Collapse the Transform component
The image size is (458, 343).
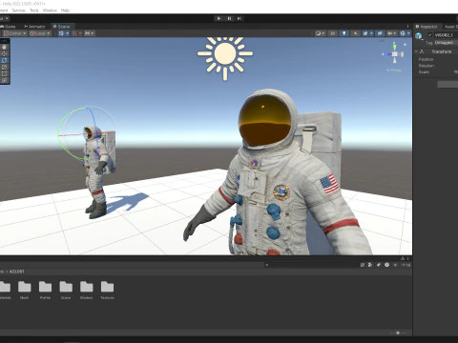pyautogui.click(x=416, y=51)
